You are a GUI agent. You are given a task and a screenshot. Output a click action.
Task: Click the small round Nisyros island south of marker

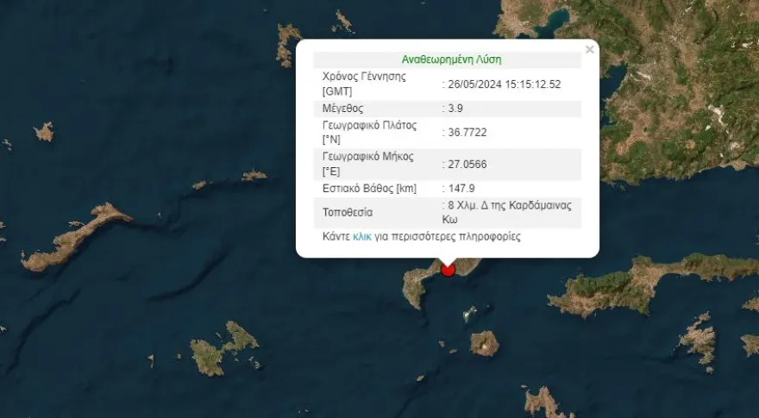(485, 344)
